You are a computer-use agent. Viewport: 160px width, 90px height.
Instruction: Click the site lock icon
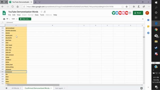coord(24,7)
